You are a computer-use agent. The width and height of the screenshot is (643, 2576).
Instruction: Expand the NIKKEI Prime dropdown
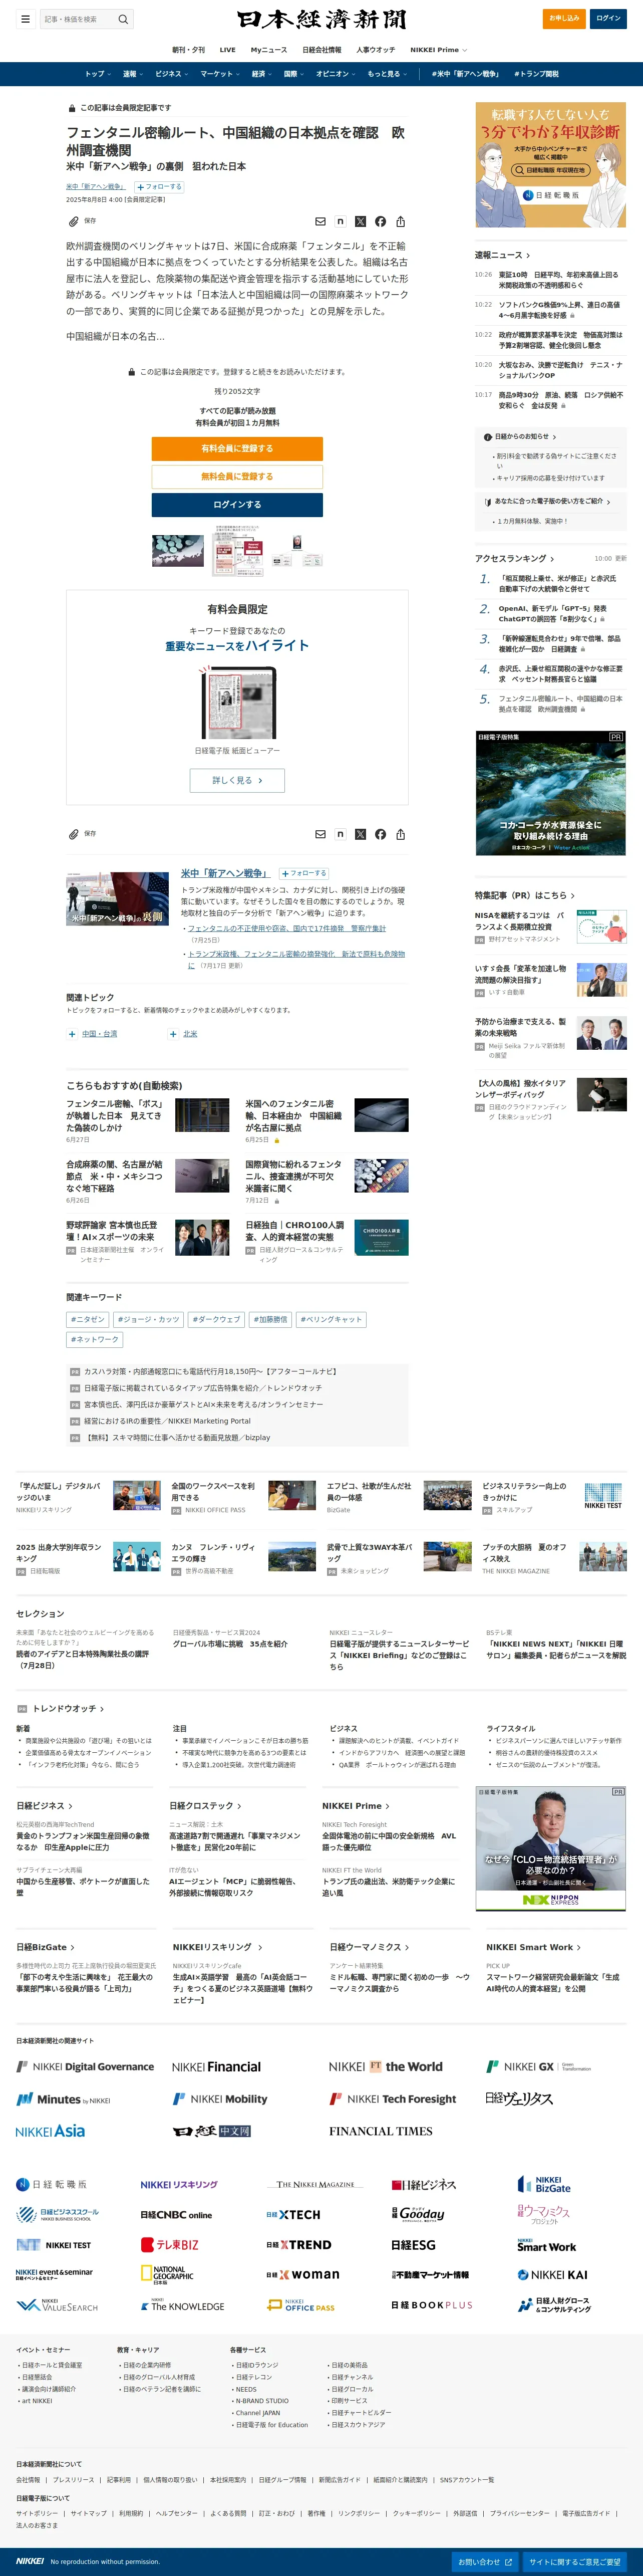pos(438,49)
